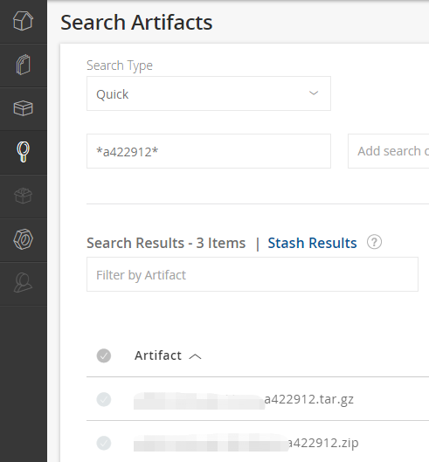This screenshot has width=429, height=462.
Task: Toggle sort caret next to Artifact
Action: [x=195, y=356]
